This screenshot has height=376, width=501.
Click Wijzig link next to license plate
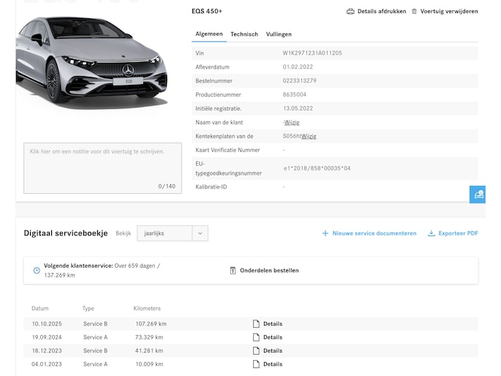pos(309,136)
